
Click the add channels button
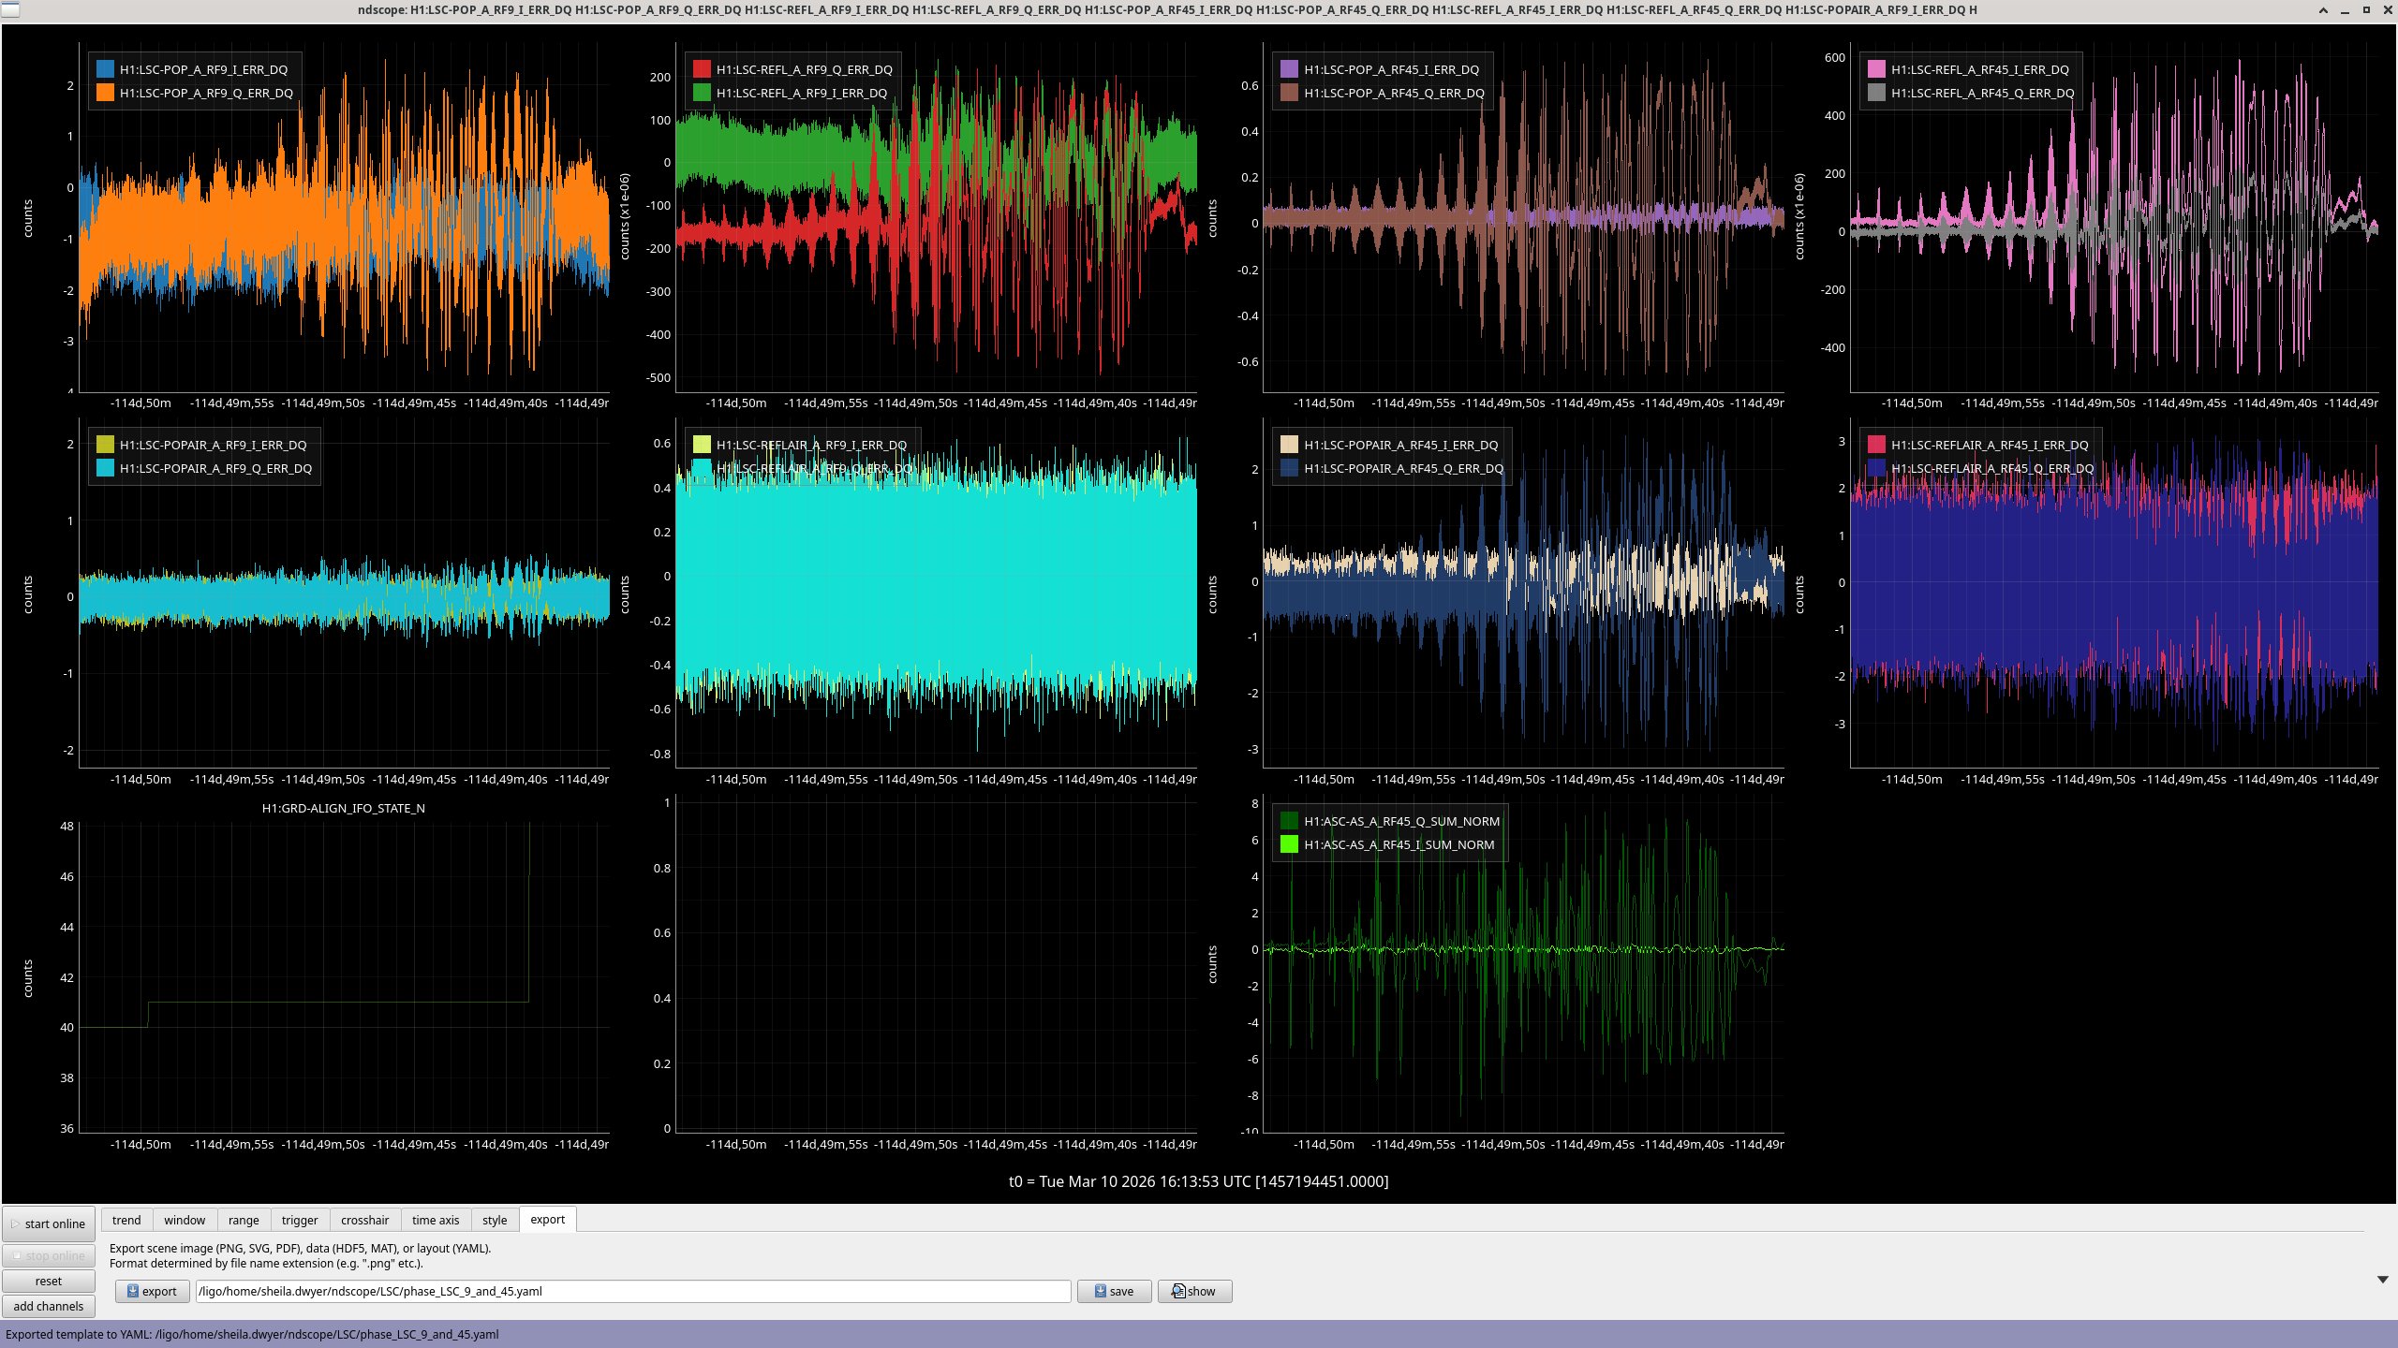[49, 1306]
